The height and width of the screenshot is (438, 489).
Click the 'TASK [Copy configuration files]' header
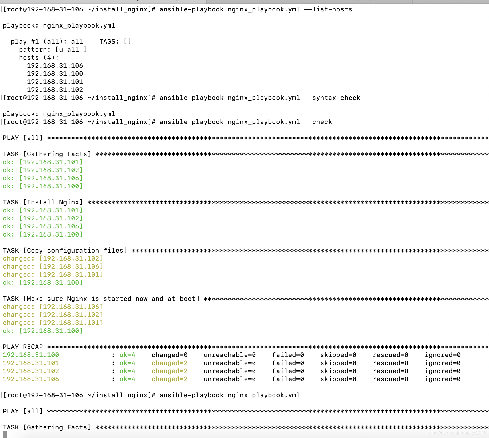point(65,251)
